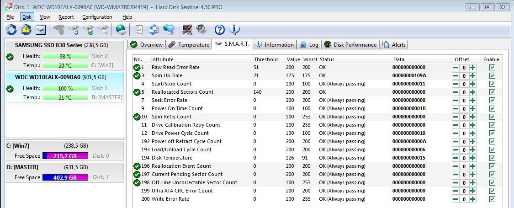Click the envelope with arrows send report icon
514x208 pixels.
point(154,30)
